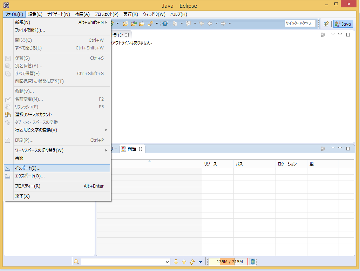Screen dimensions: 360x271
Task: Click the Eclipse application icon in title bar
Action: (x=6, y=5)
